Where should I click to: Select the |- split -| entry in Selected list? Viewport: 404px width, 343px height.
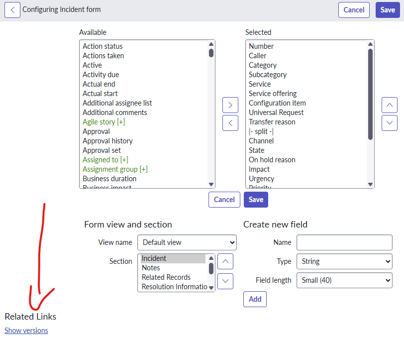[x=261, y=131]
